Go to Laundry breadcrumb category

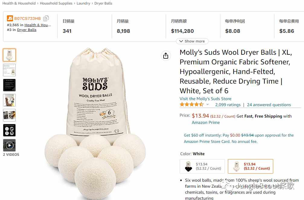click(83, 3)
